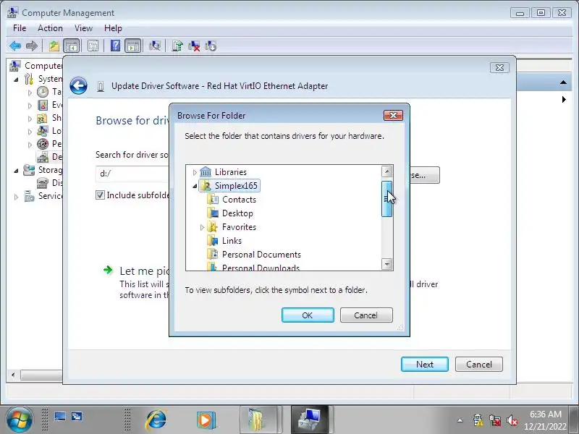This screenshot has width=579, height=434.
Task: Toggle the Show/Hide Console Tree toolbar icon
Action: pyautogui.click(x=71, y=46)
